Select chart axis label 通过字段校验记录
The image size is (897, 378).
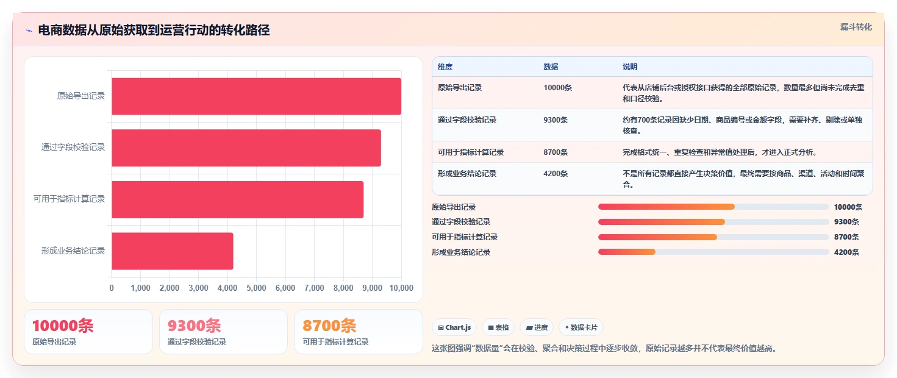73,148
